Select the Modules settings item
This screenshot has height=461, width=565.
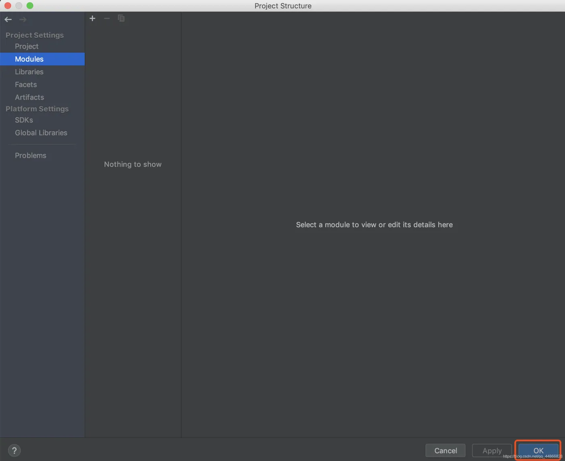pos(42,59)
